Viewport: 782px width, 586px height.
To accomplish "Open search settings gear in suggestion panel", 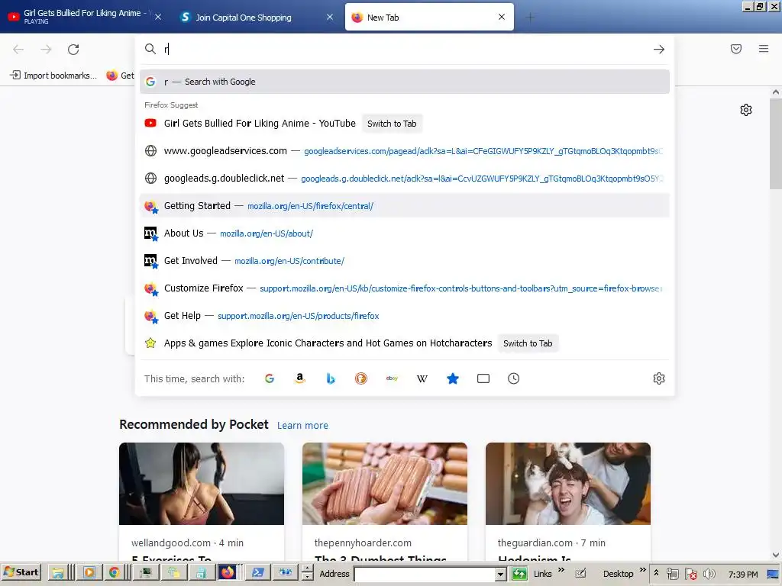I will [659, 378].
